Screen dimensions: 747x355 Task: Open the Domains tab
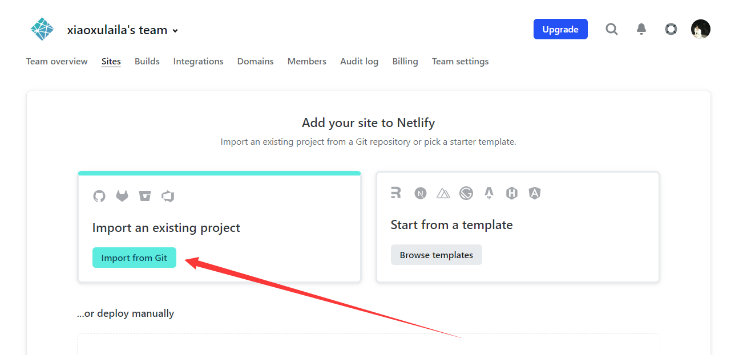(x=255, y=62)
